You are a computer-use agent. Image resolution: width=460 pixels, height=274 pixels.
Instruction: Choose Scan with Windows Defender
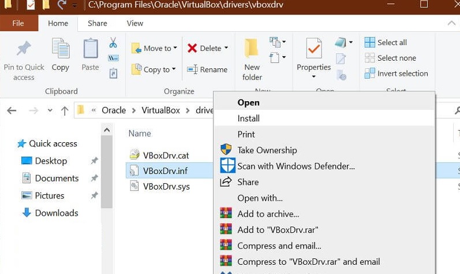point(324,166)
